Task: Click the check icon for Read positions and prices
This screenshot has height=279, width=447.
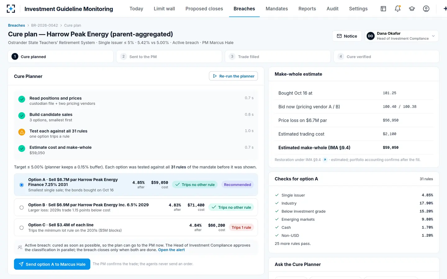Action: click(22, 99)
